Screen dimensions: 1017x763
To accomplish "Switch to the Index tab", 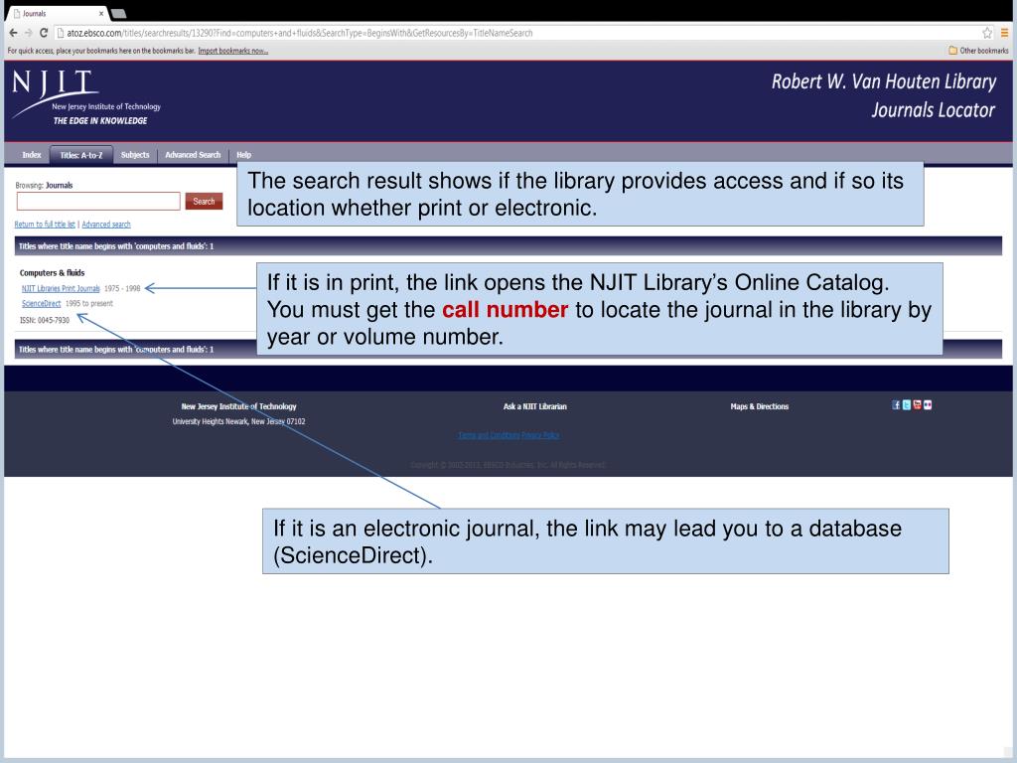I will (32, 154).
